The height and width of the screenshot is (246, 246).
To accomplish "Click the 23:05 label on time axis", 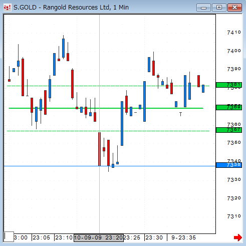I will pos(41,237).
